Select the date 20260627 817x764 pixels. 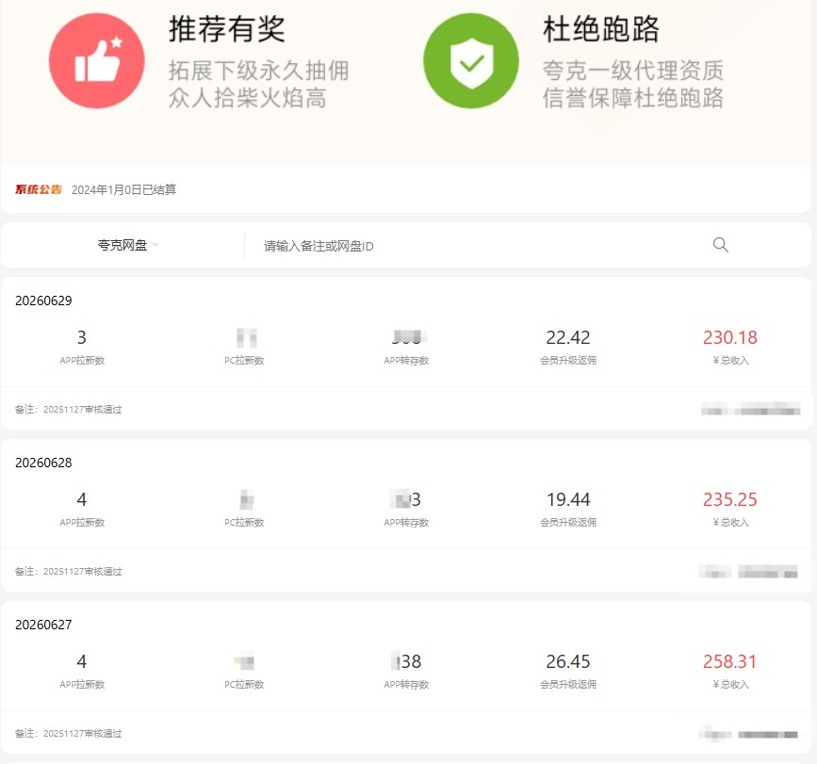coord(43,625)
